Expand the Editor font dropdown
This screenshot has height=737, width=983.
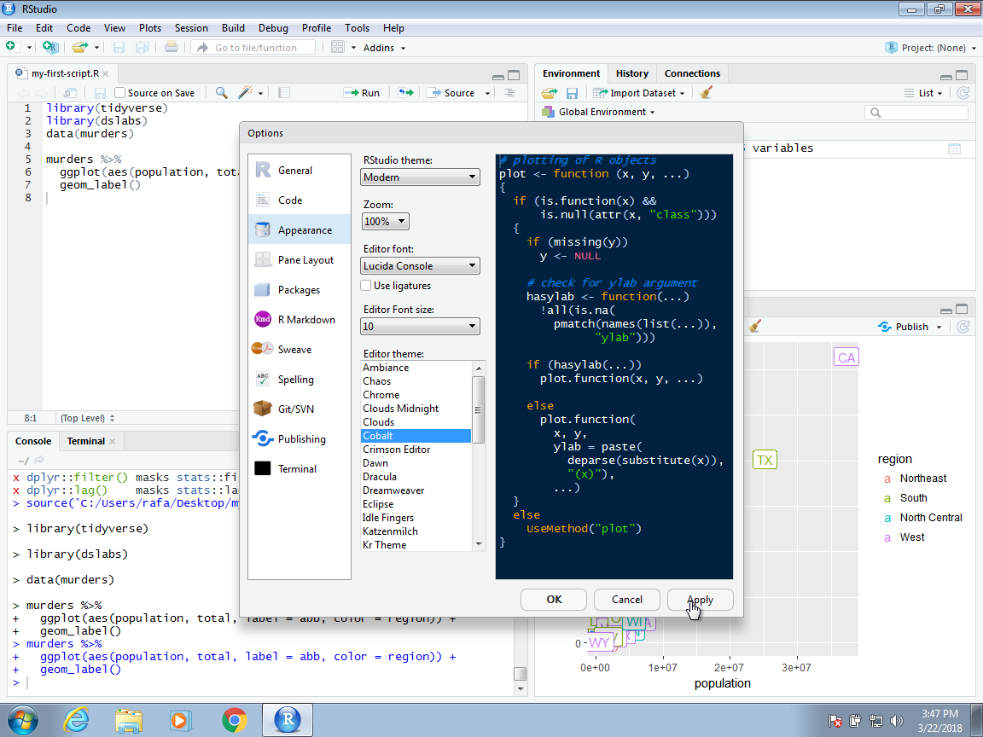[420, 266]
